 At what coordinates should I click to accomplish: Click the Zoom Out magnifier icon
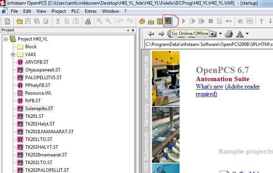click(x=109, y=21)
